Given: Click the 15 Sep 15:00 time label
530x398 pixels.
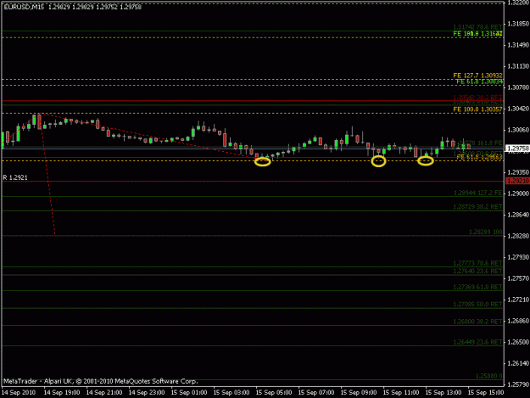Looking at the screenshot, I should click(486, 392).
